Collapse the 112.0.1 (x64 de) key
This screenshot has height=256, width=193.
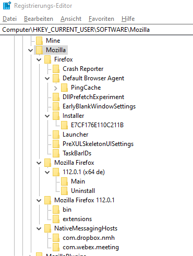tap(47, 173)
